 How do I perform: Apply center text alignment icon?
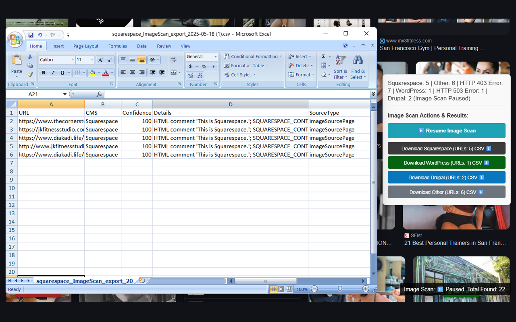[x=132, y=72]
